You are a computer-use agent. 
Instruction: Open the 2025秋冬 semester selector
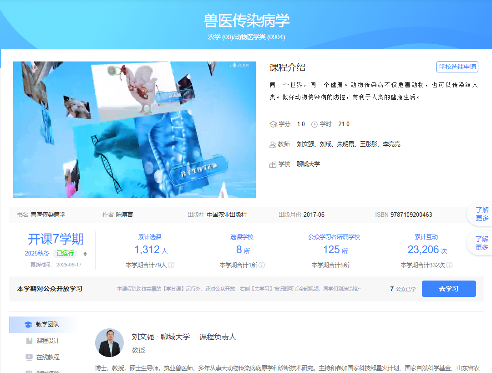[37, 254]
